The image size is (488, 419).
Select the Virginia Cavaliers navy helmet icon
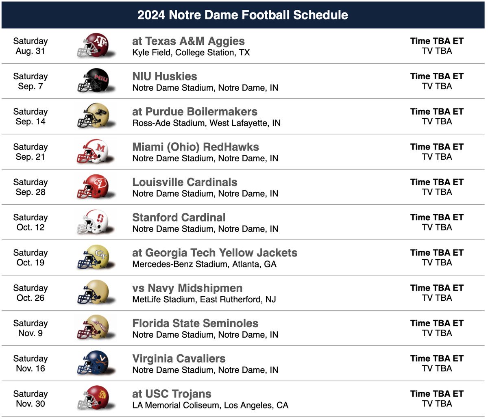point(94,364)
